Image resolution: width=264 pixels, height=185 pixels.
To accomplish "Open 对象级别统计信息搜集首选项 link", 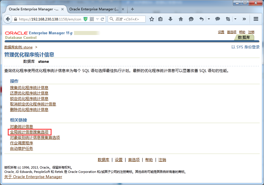I will 35,138.
